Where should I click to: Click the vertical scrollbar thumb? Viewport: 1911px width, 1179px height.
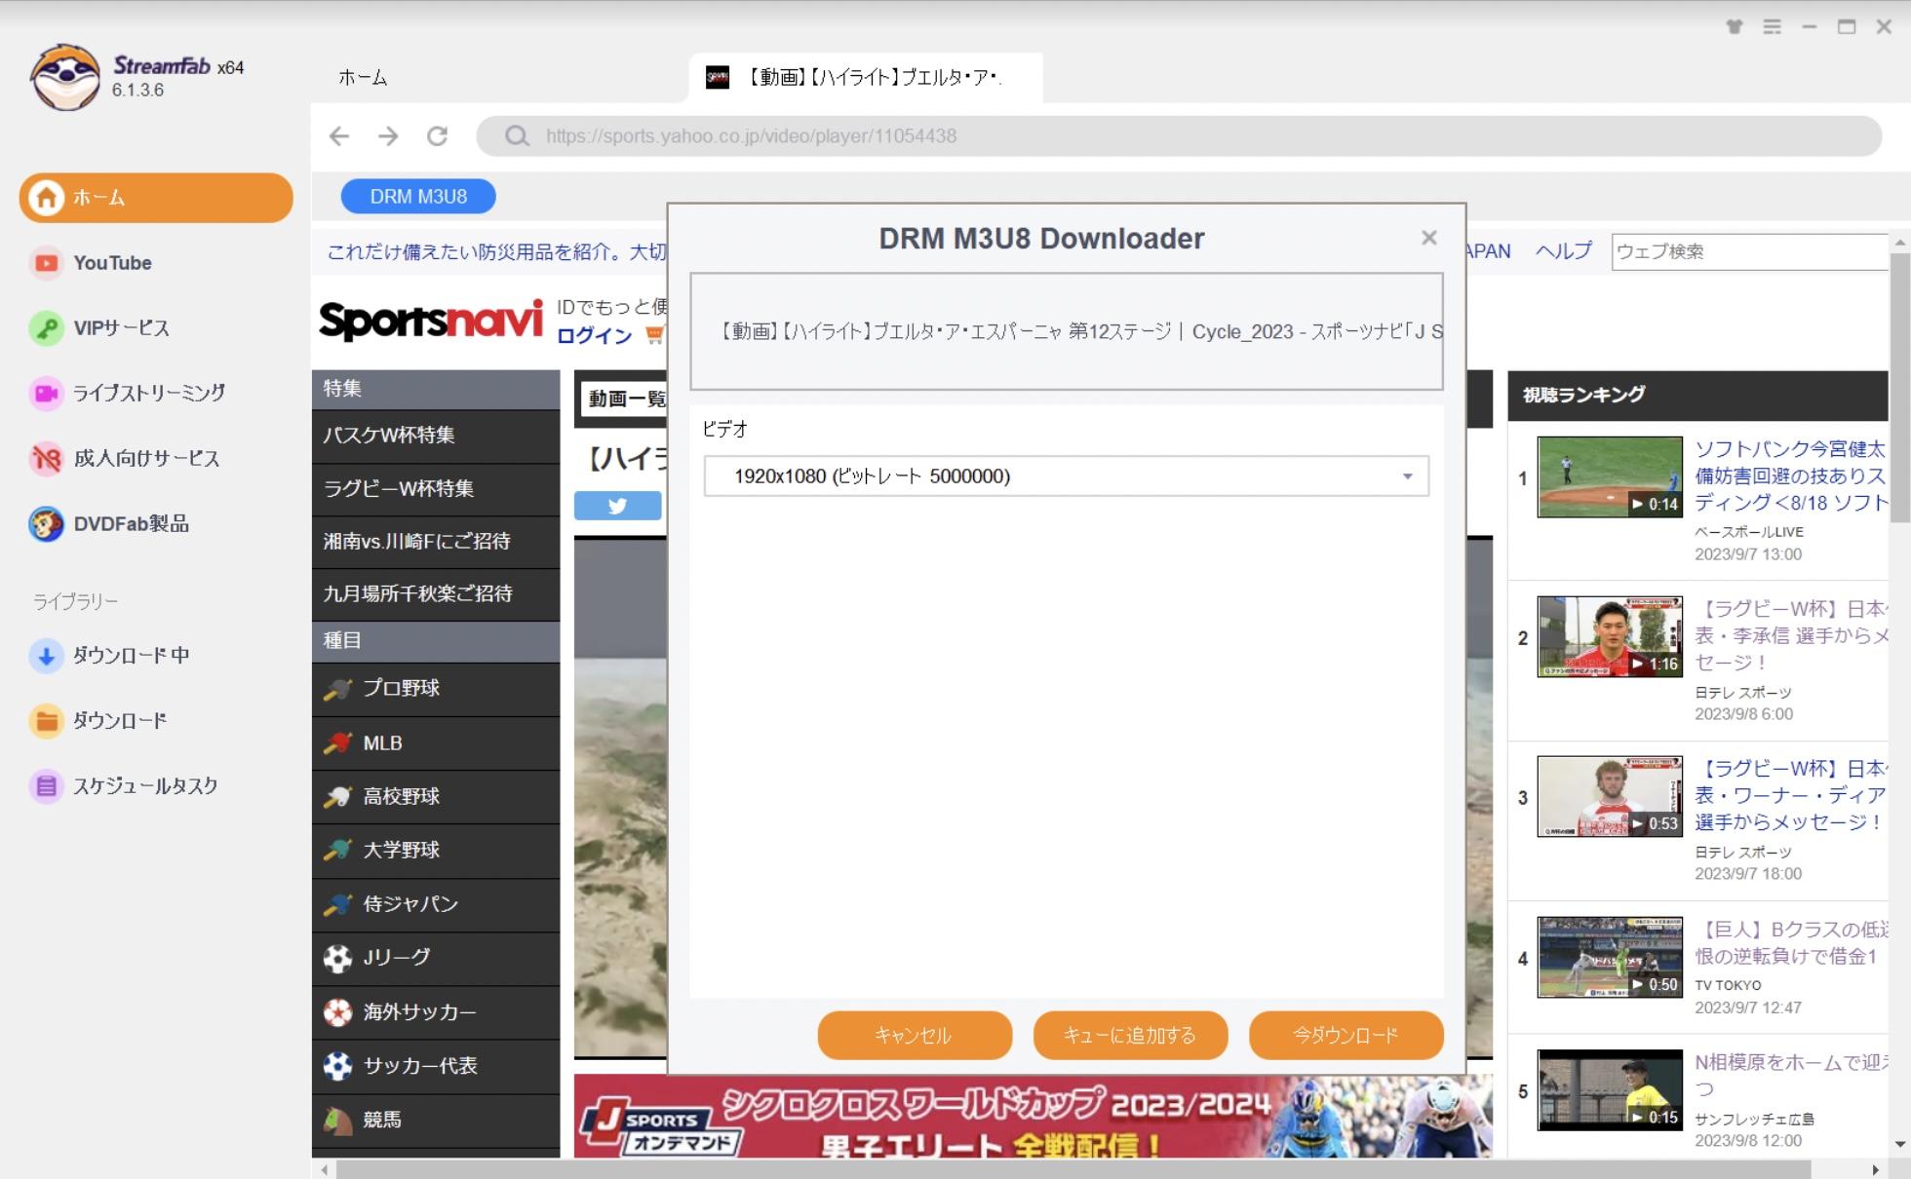tap(1899, 388)
